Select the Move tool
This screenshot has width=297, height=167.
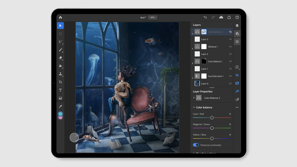click(x=60, y=26)
